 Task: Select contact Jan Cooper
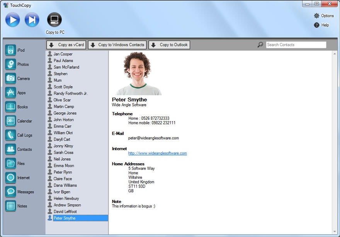click(x=63, y=54)
